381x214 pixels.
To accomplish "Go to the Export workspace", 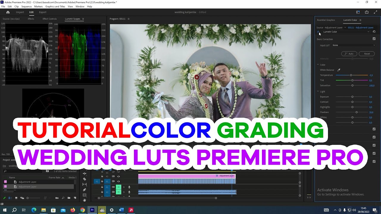I will coord(43,12).
